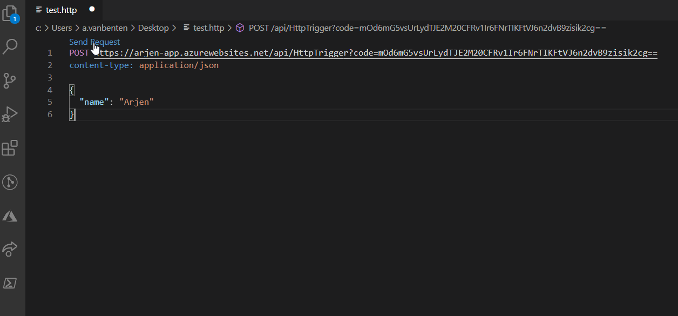Expand the Users breadcrumb segment
This screenshot has width=678, height=316.
pos(62,28)
